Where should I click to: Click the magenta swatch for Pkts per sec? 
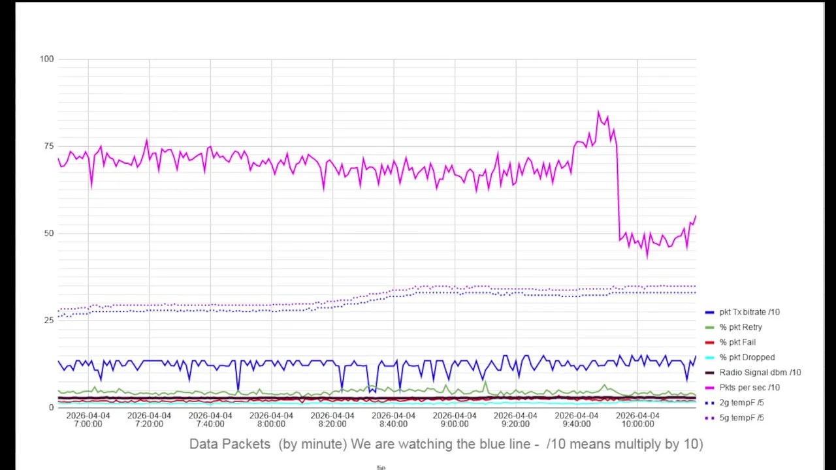coord(710,388)
